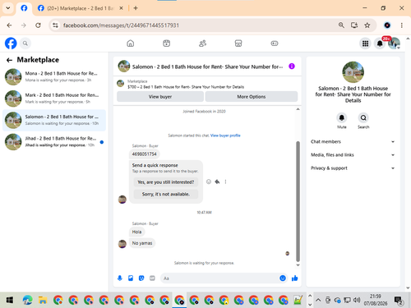This screenshot has height=308, width=411.
Task: Send quick reply 'Sorry, it's not available.'
Action: point(166,194)
